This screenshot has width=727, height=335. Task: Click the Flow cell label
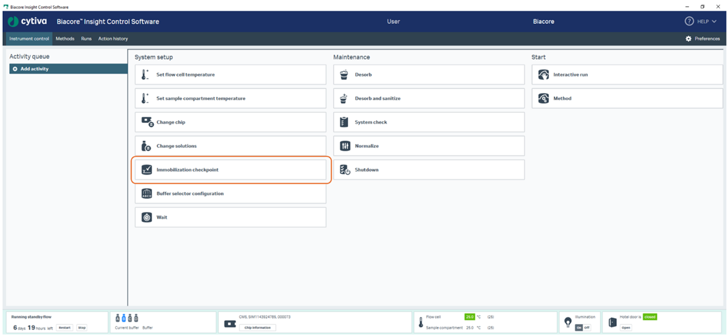[433, 317]
